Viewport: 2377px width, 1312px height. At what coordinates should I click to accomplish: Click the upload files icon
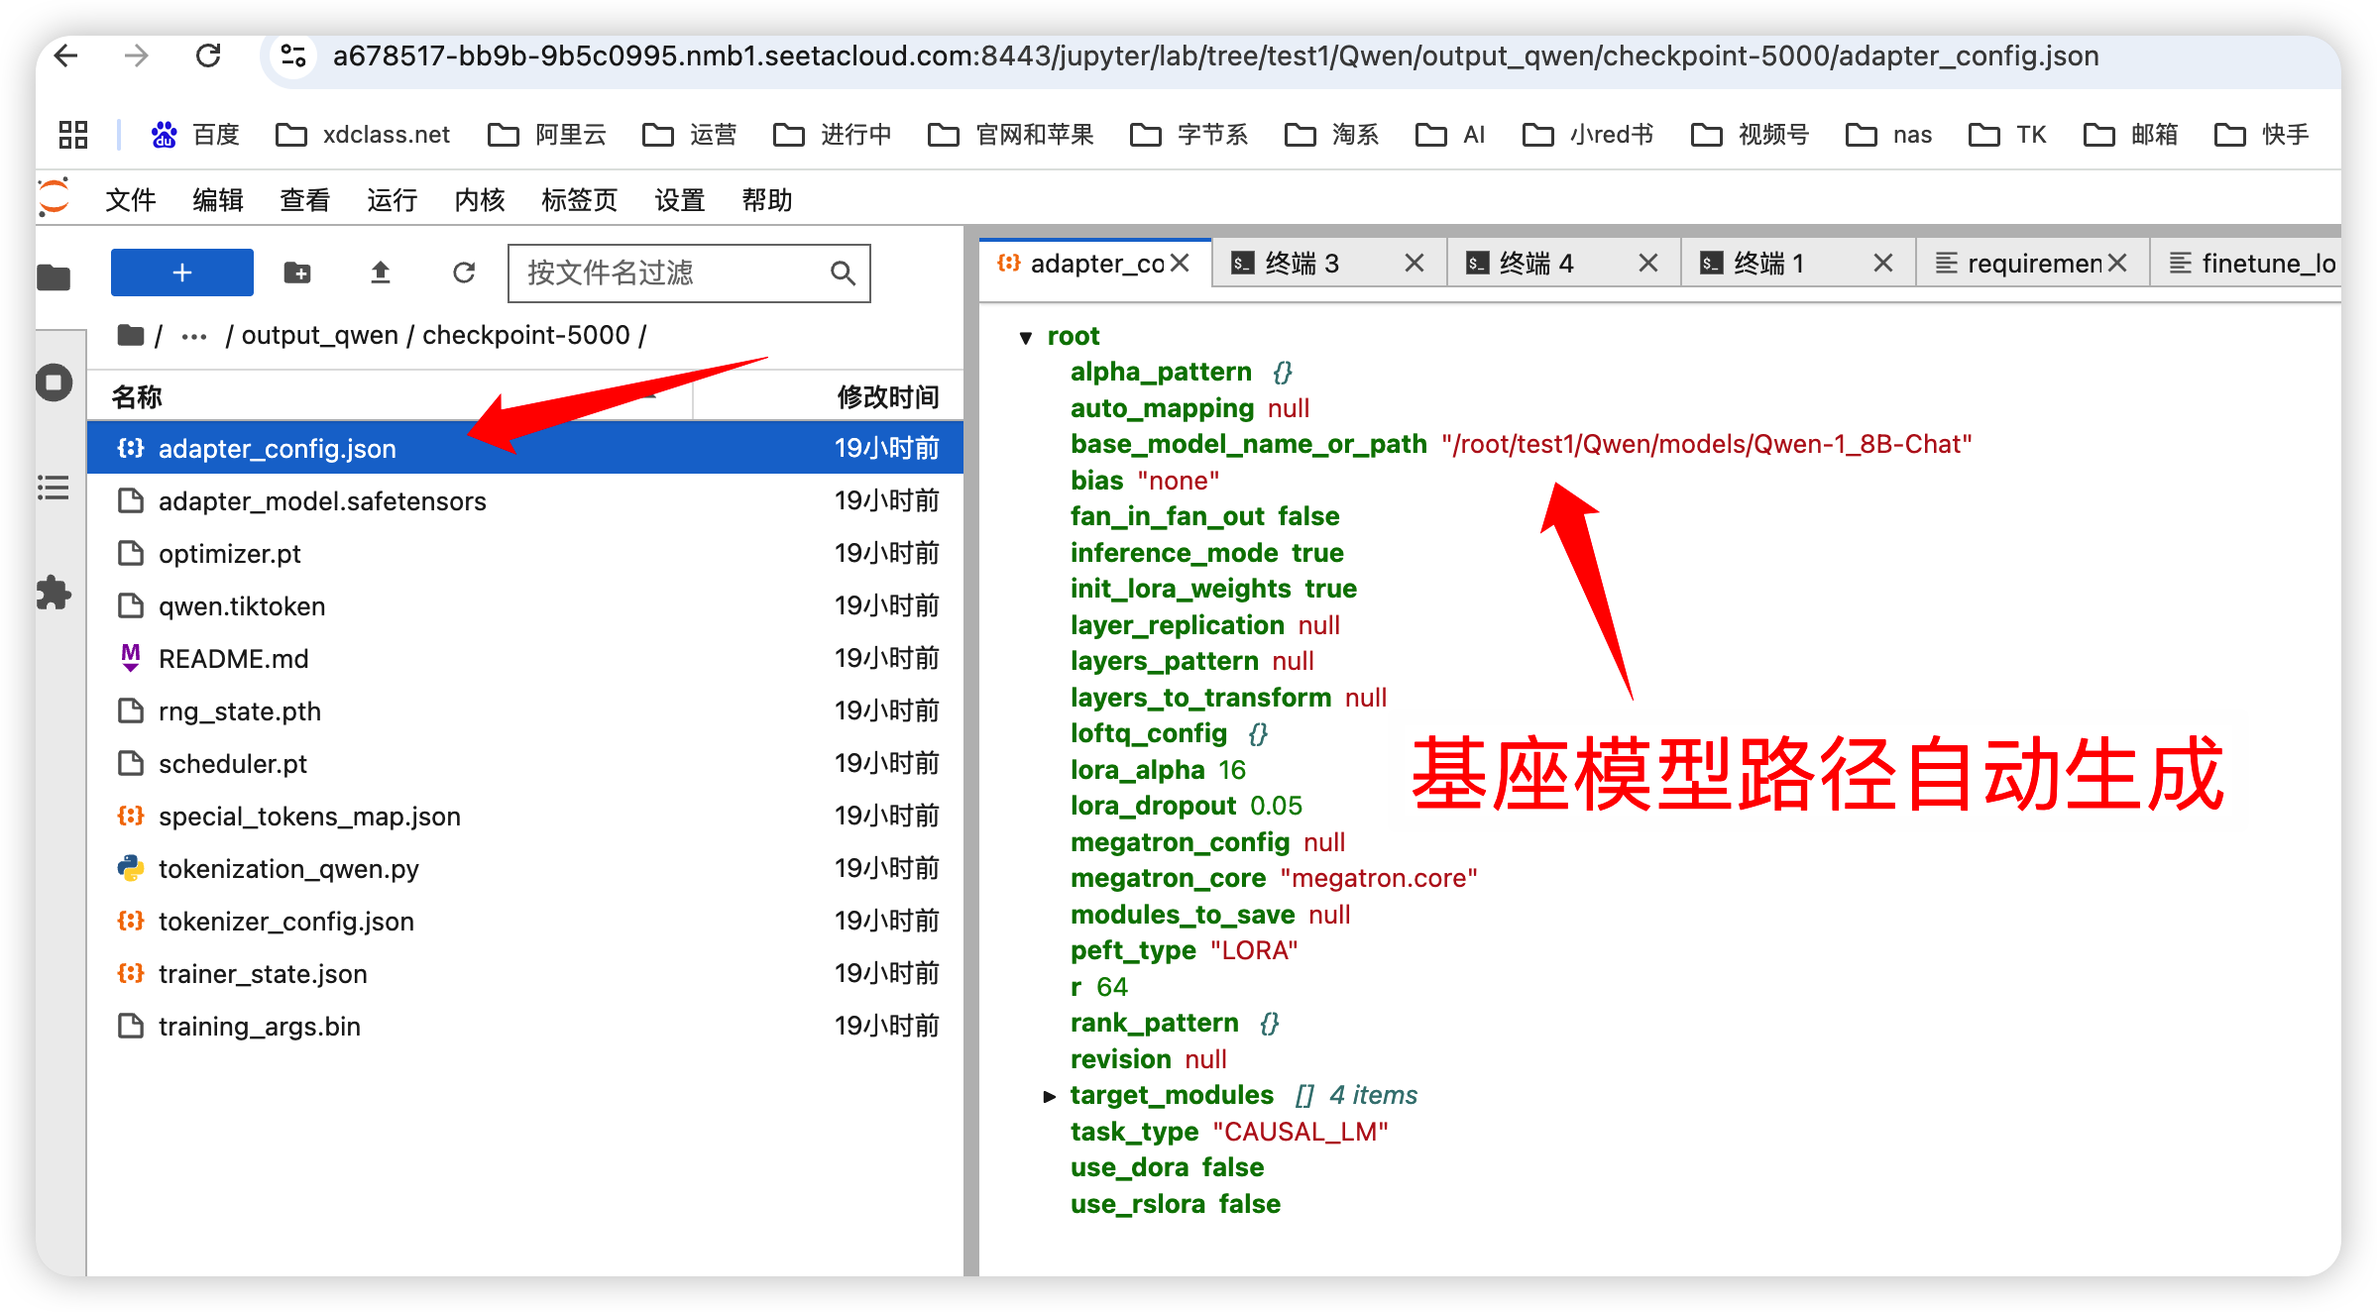[380, 273]
